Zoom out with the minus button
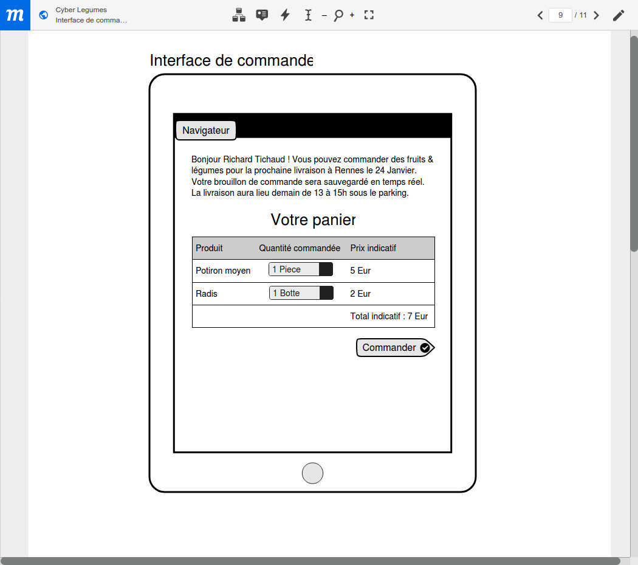This screenshot has width=638, height=565. pos(324,15)
